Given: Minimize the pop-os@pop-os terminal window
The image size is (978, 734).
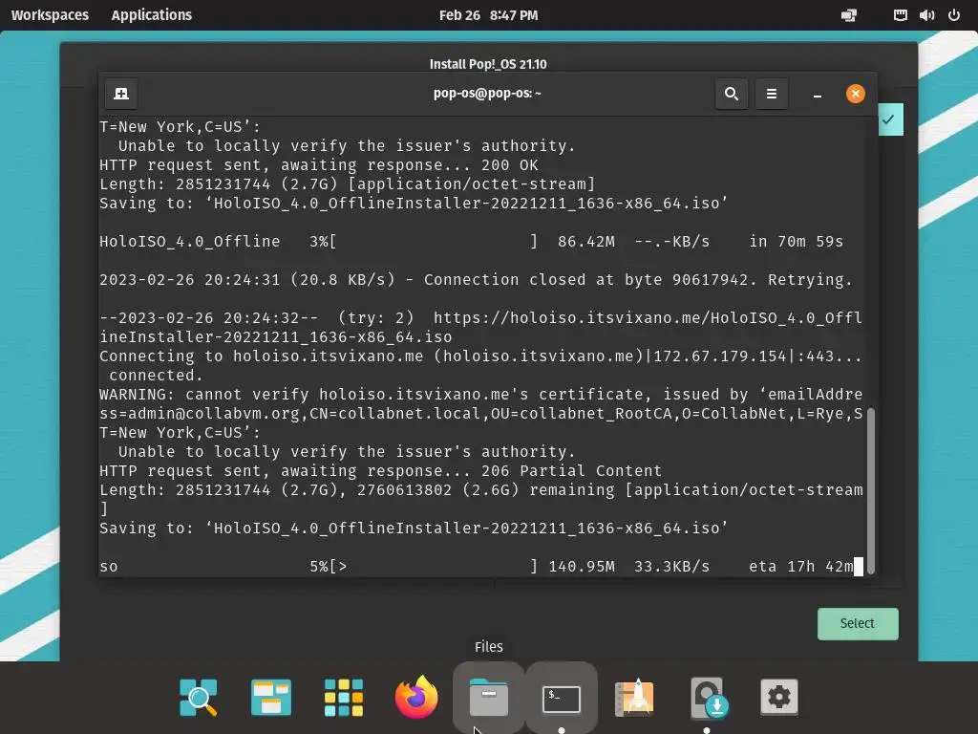Looking at the screenshot, I should [x=818, y=95].
